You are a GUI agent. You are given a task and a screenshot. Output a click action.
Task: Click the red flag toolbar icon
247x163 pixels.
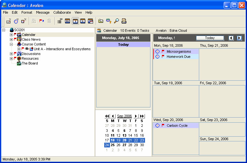[x=41, y=21]
